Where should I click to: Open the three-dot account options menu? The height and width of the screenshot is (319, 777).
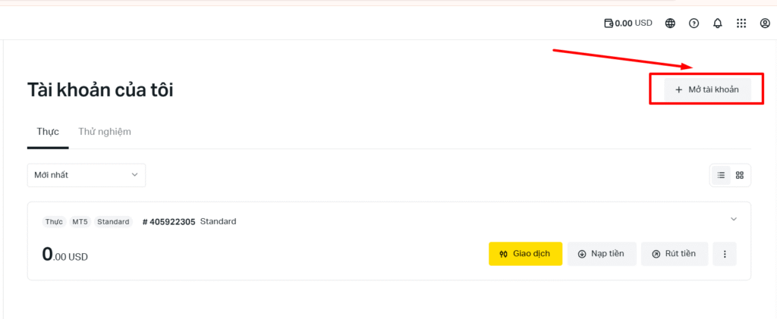[x=725, y=254]
